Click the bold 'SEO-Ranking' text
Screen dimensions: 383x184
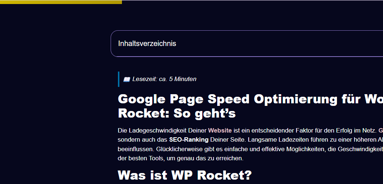pyautogui.click(x=188, y=140)
